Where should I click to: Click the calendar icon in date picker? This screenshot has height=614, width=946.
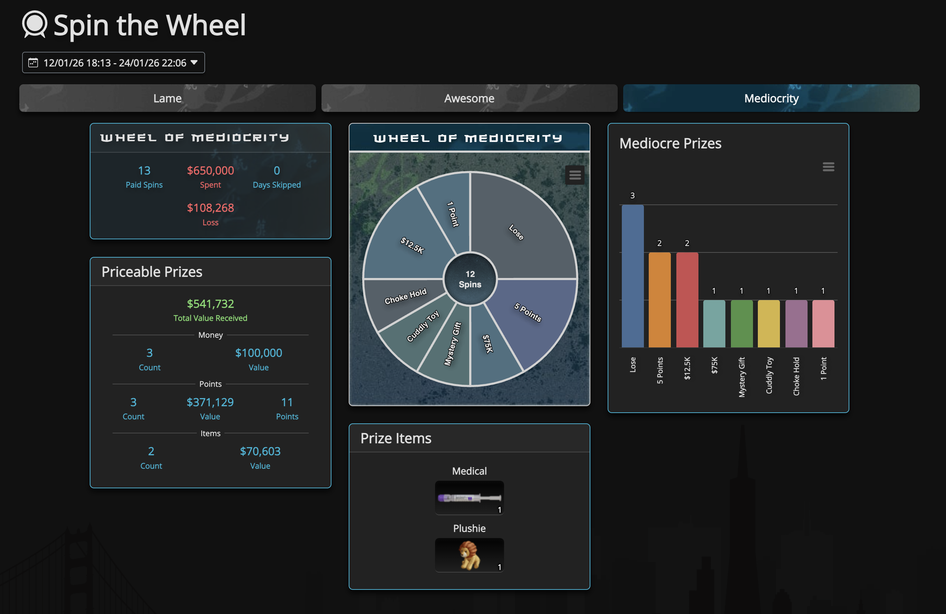(x=33, y=63)
